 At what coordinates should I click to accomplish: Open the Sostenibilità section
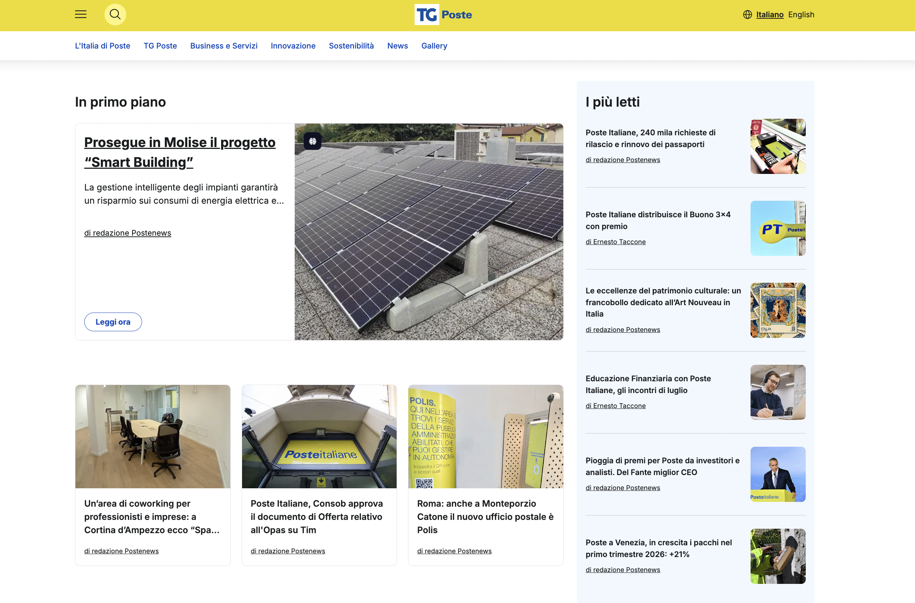point(351,46)
